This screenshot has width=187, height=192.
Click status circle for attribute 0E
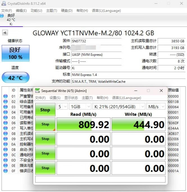pyautogui.click(x=5, y=165)
